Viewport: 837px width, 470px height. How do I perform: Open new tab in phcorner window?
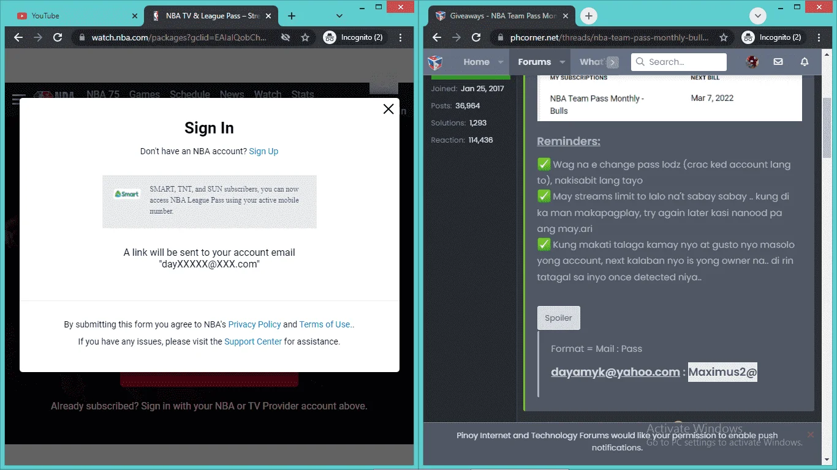click(588, 16)
